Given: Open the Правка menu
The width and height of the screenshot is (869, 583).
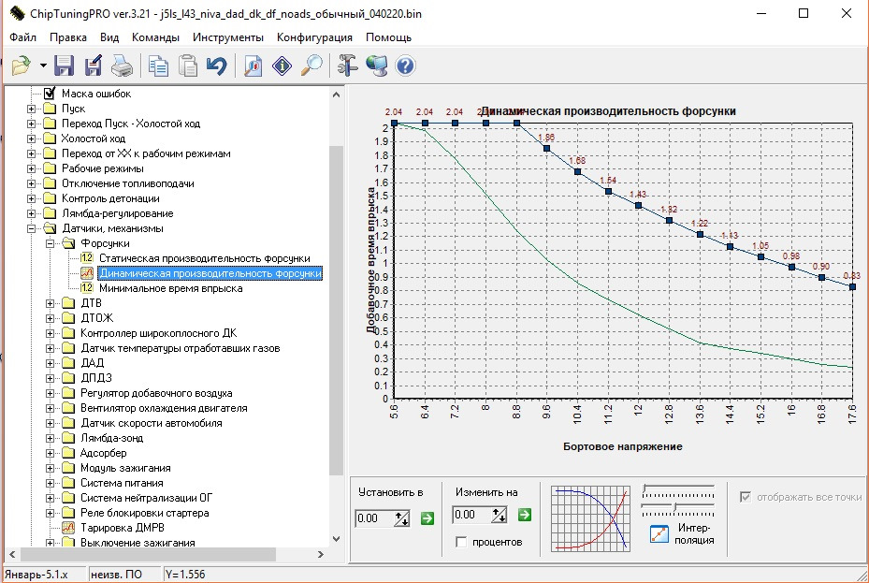Looking at the screenshot, I should [68, 37].
